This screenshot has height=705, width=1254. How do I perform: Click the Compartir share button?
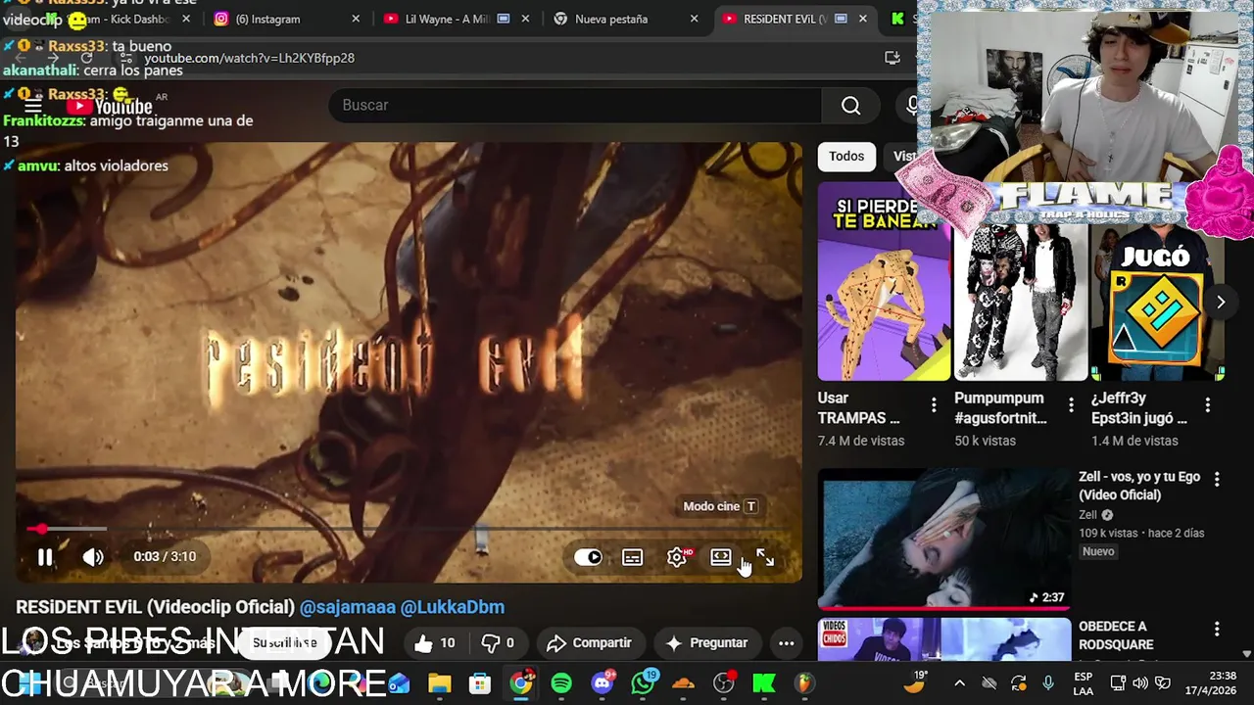point(589,643)
